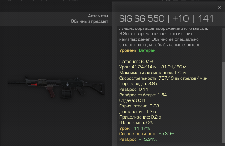Select the SIG SG 550 rifle preview image
Screen dimensions: 225x146
click(56, 88)
